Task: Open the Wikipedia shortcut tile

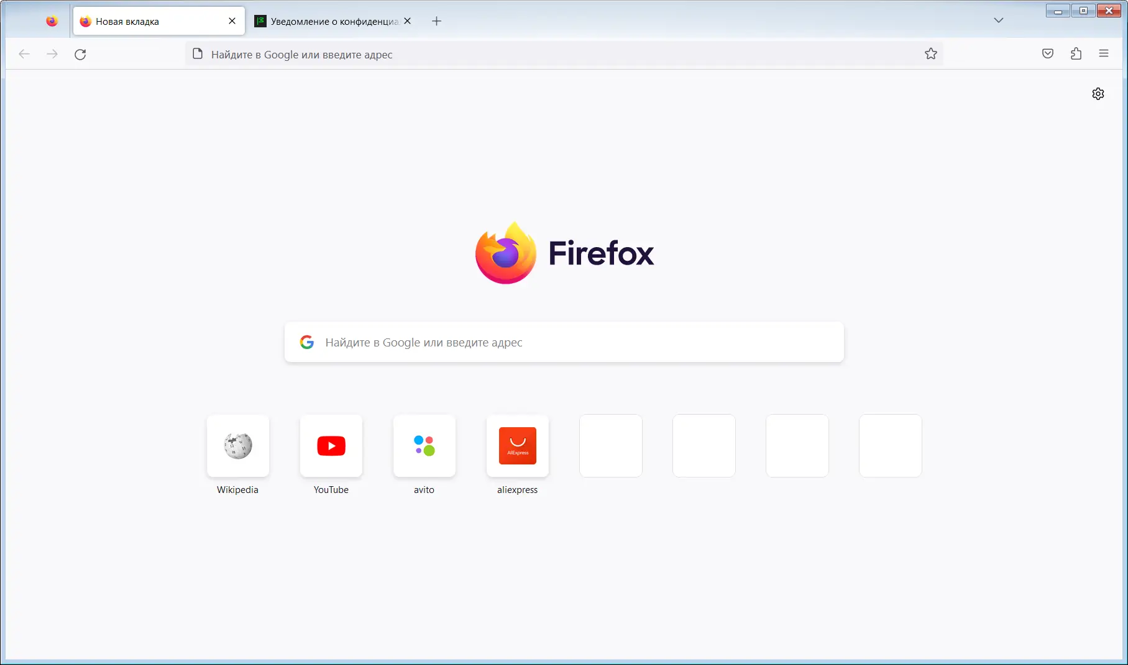Action: [x=238, y=446]
